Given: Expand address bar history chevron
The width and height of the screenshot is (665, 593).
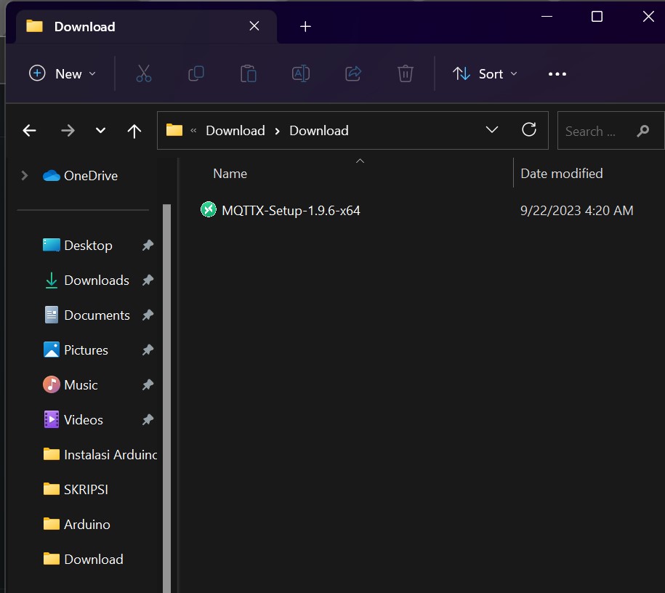Looking at the screenshot, I should coord(492,130).
